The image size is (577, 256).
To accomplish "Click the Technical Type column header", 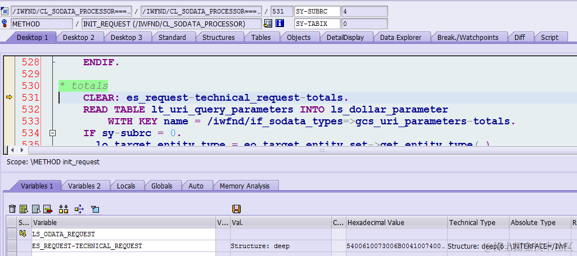I will click(x=478, y=222).
